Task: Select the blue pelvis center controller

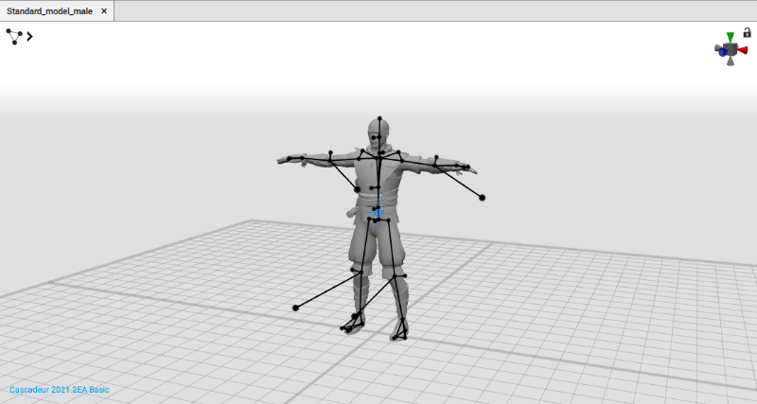Action: (378, 212)
